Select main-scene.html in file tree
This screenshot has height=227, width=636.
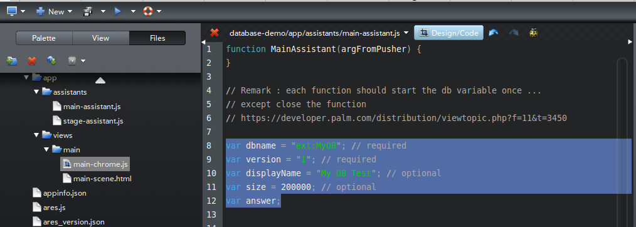tap(102, 178)
